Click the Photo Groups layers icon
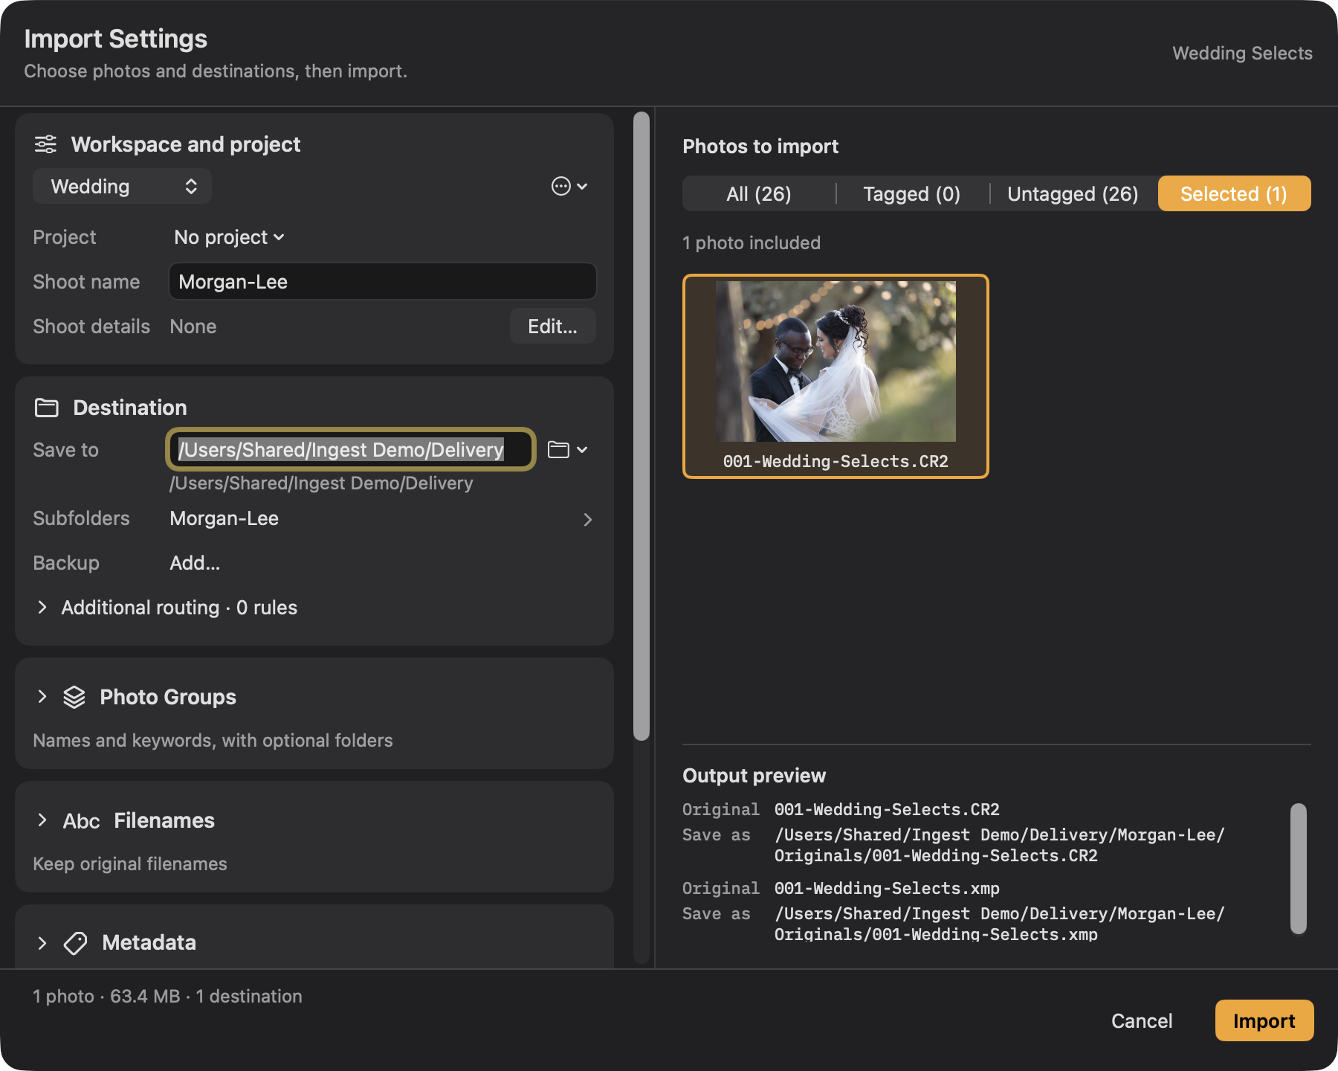Screen dimensions: 1338x1071 point(74,697)
